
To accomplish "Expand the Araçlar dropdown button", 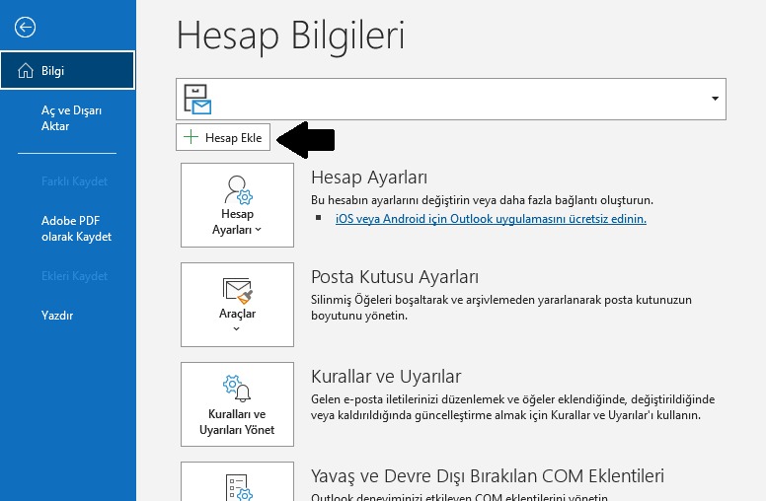I will point(237,304).
